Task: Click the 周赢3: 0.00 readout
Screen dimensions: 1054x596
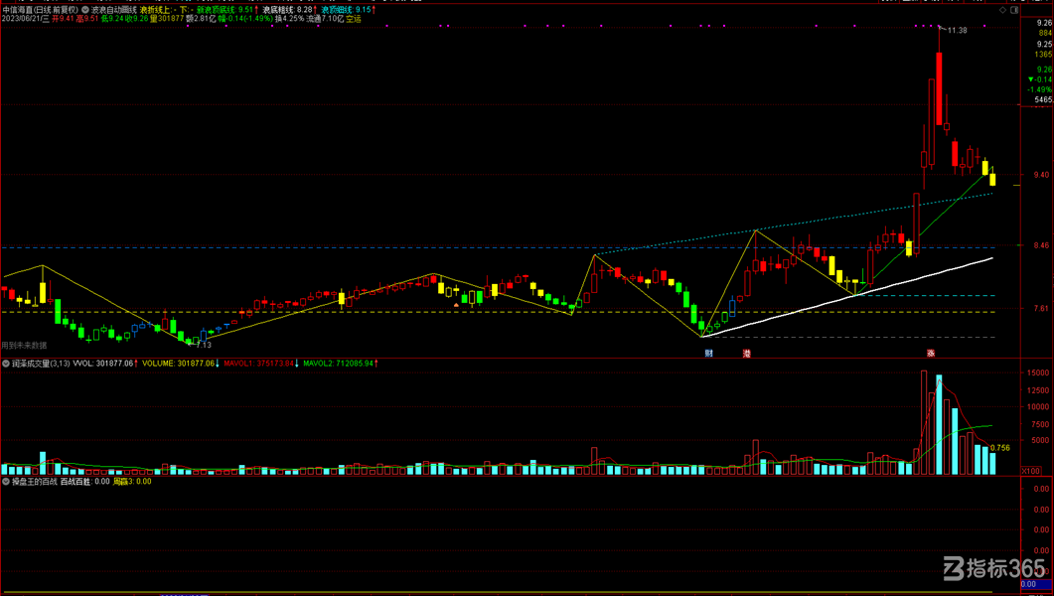Action: click(x=132, y=482)
